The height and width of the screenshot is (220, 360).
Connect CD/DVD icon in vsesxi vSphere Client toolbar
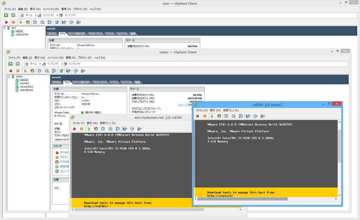pos(76,71)
